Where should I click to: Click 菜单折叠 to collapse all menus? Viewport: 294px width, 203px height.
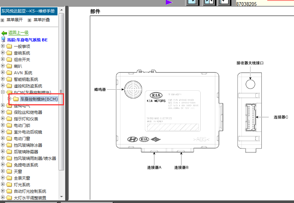[42, 20]
